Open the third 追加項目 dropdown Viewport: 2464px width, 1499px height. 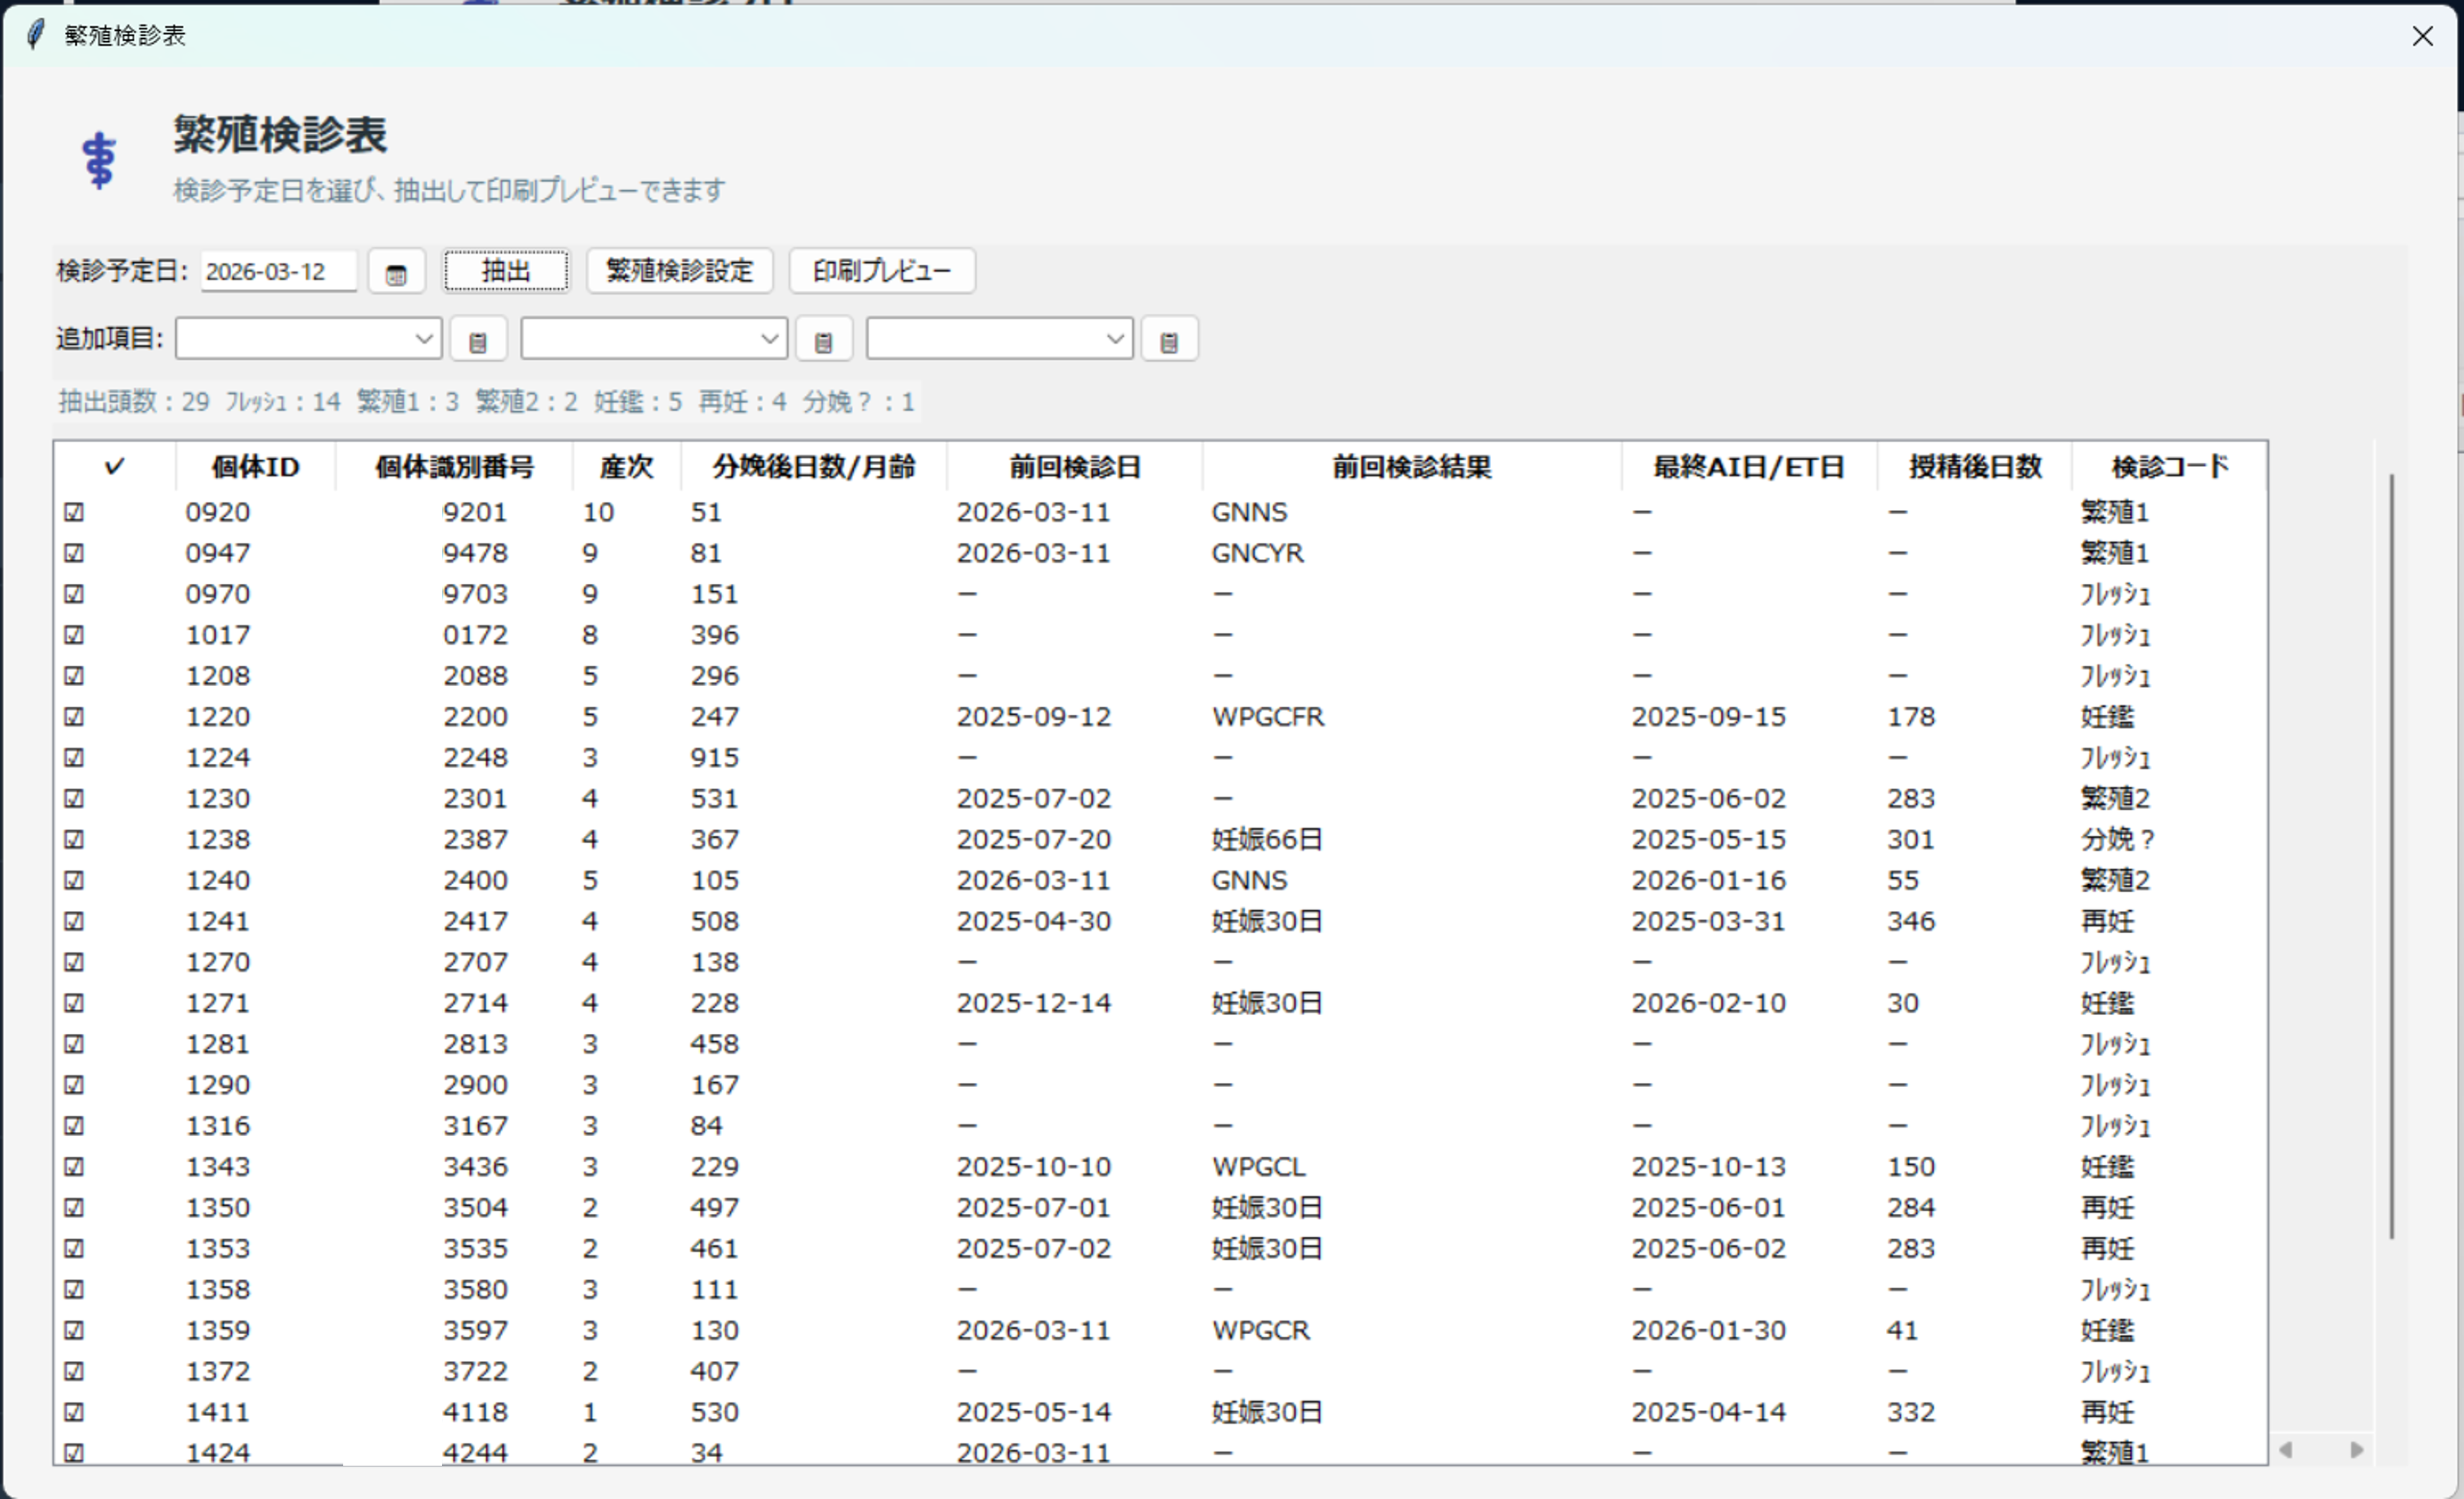coord(999,339)
